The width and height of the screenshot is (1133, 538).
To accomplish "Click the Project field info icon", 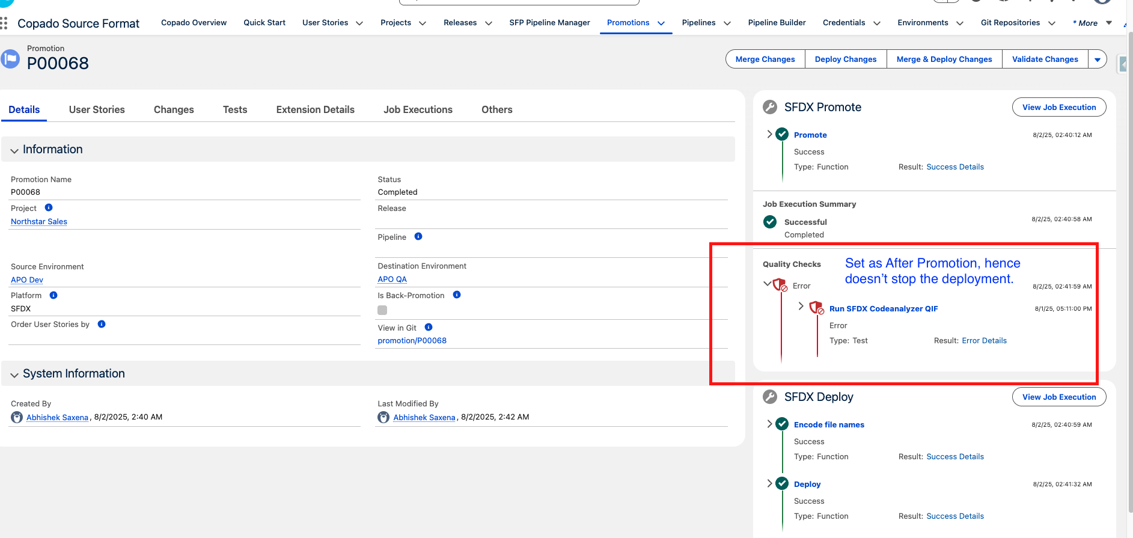I will pos(49,207).
